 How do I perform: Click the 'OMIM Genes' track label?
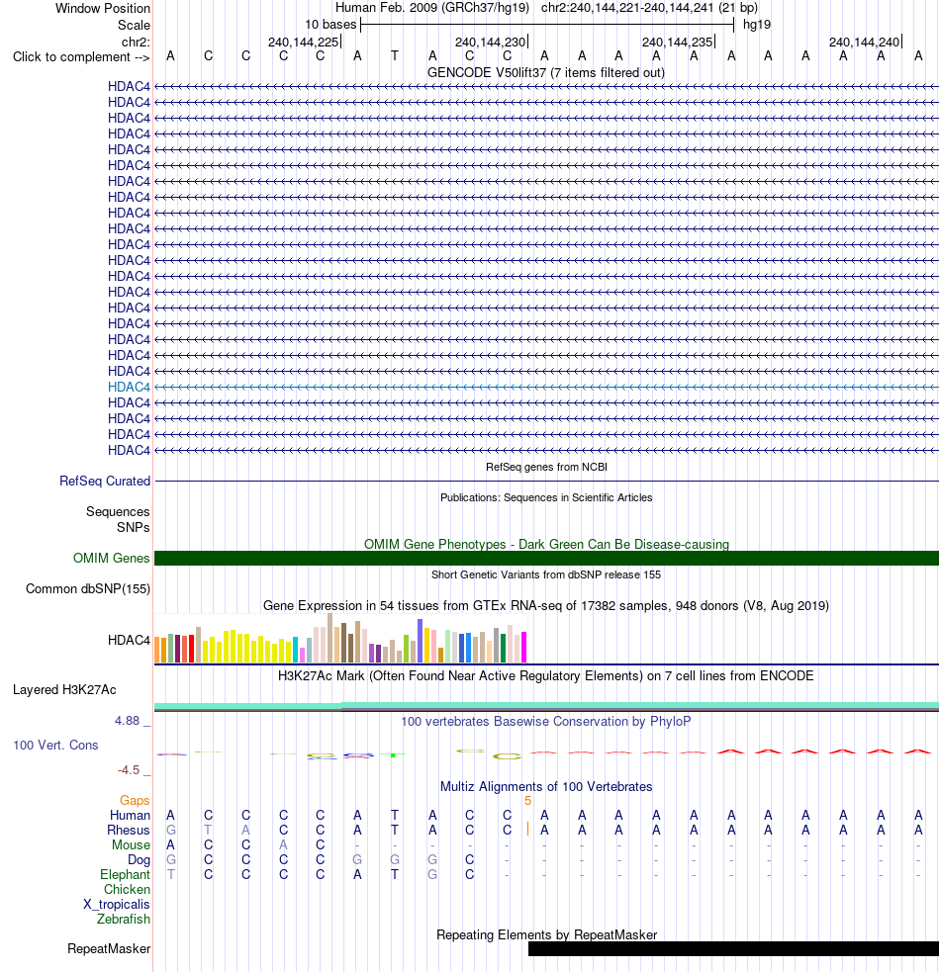pos(112,558)
